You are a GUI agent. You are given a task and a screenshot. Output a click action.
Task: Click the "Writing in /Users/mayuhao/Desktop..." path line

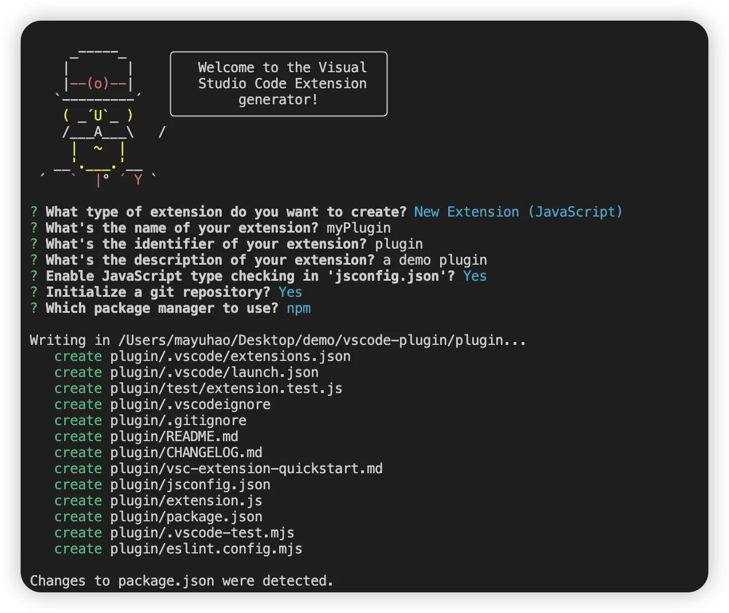pos(277,340)
